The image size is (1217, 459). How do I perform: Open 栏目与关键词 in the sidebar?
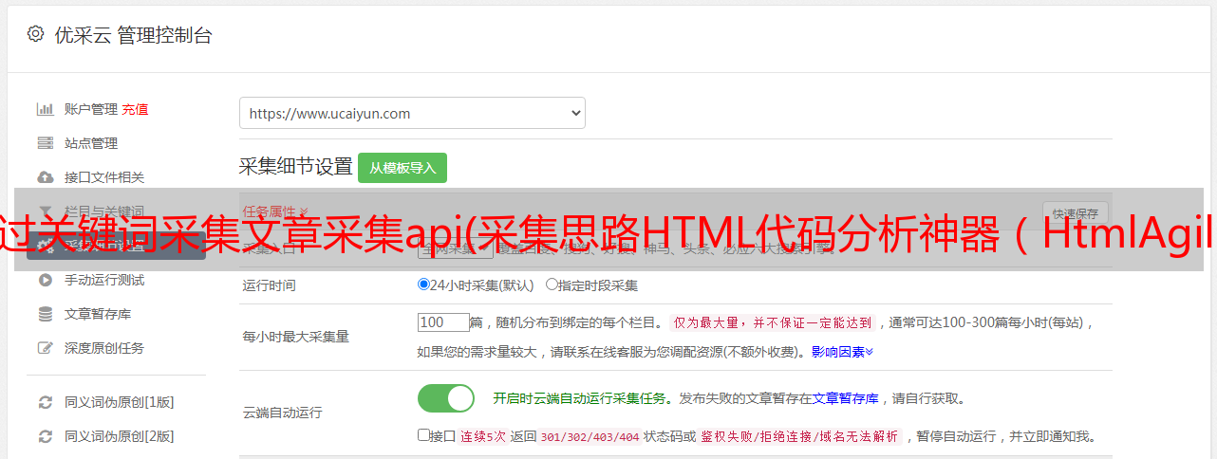pyautogui.click(x=104, y=211)
